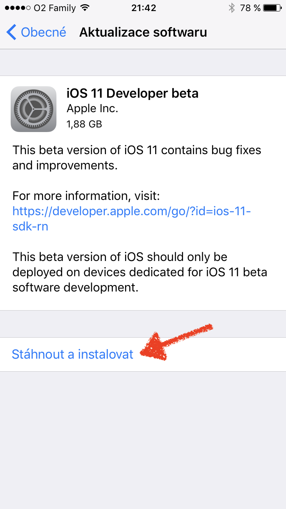The width and height of the screenshot is (286, 509).
Task: Tap the bug fixes and improvements description
Action: tap(137, 157)
